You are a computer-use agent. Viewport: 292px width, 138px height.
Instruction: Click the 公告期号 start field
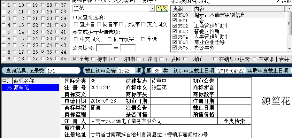click(x=104, y=48)
